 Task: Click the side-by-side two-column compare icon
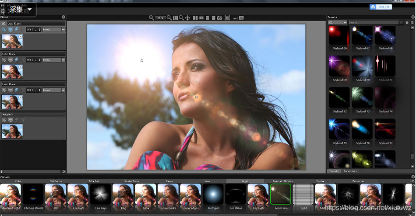(x=195, y=18)
